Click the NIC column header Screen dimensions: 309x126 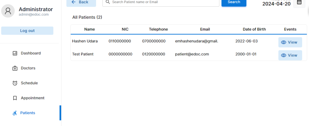coord(125,29)
